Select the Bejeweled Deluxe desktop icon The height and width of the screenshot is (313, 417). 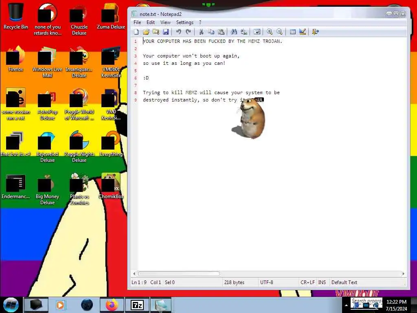click(47, 146)
